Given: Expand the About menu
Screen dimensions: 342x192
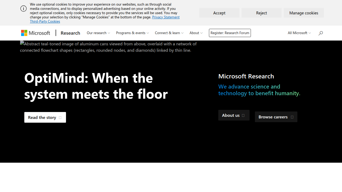Looking at the screenshot, I should 196,33.
